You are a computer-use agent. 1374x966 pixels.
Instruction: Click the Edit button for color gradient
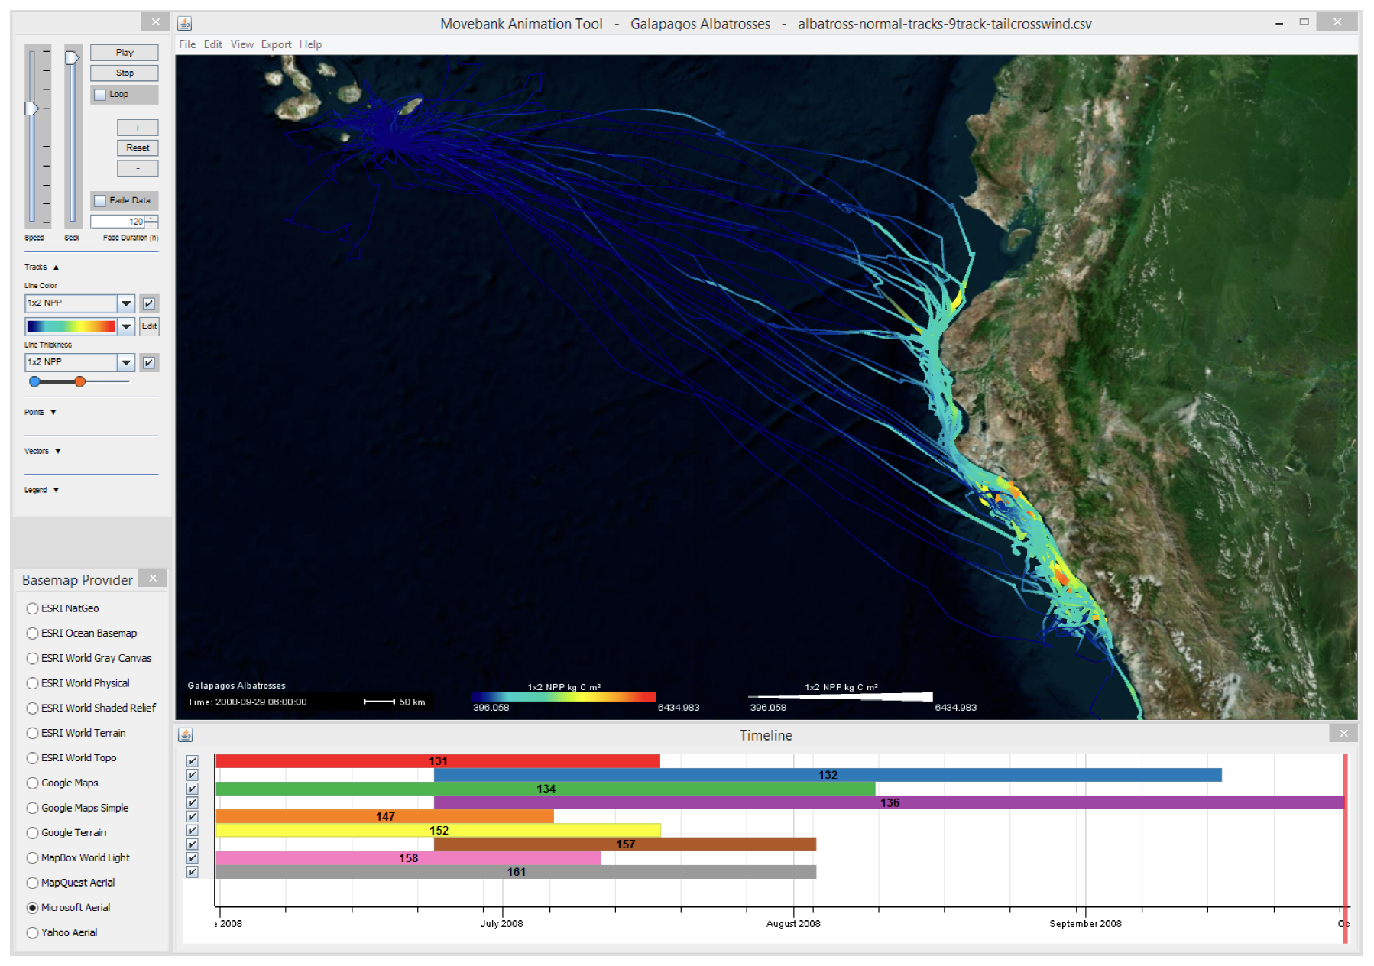click(149, 326)
